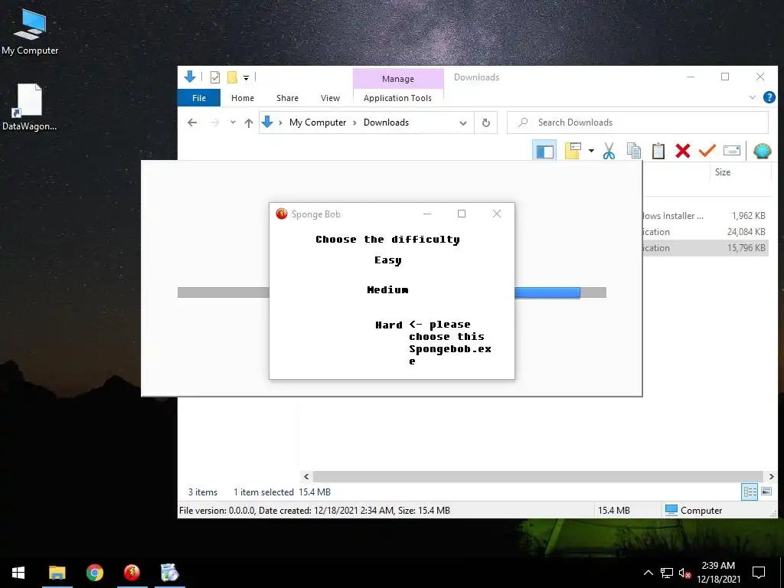784x588 pixels.
Task: Choose Easy difficulty in Sponge Bob
Action: (x=388, y=260)
